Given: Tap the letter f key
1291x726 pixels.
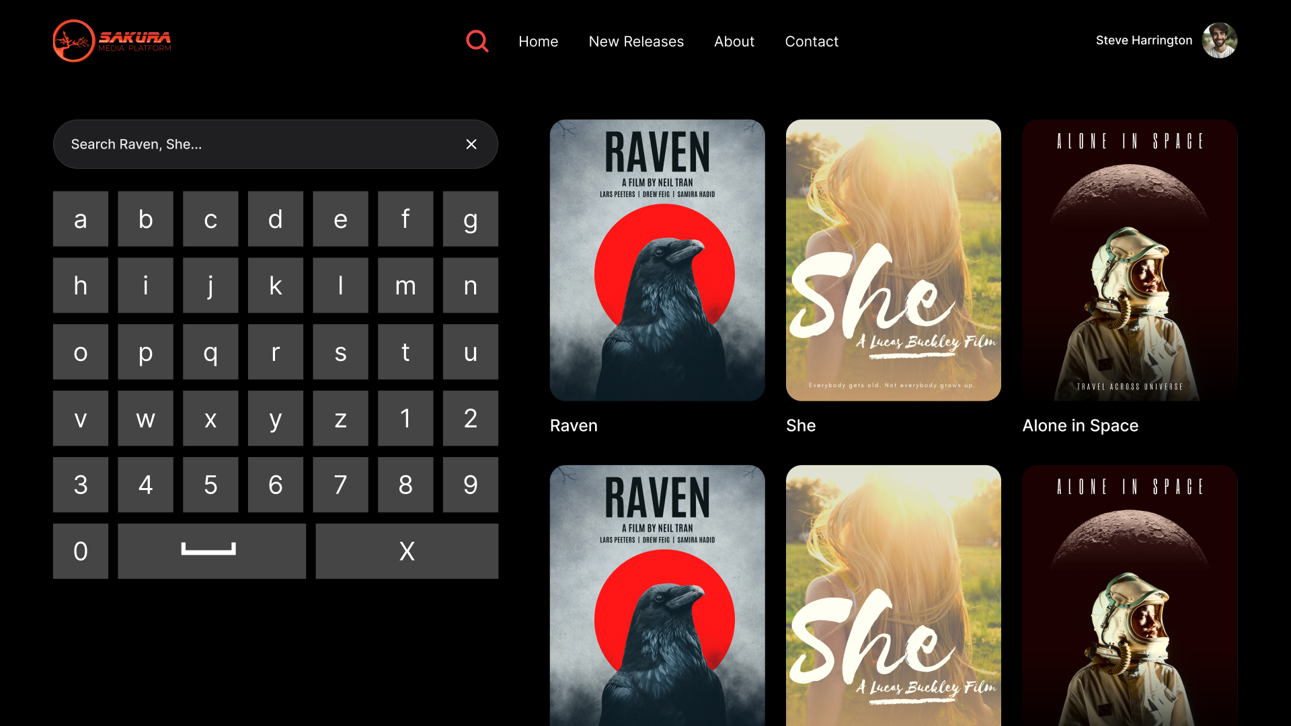Looking at the screenshot, I should 405,219.
